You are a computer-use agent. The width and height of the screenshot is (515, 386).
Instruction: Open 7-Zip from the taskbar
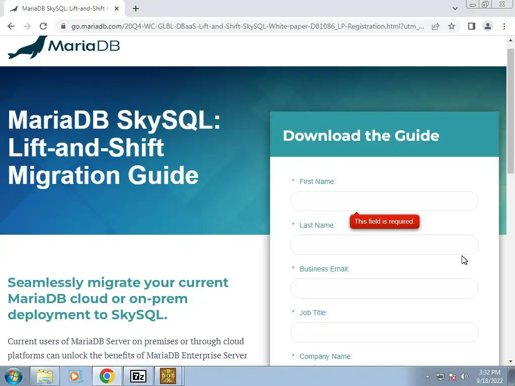tap(138, 376)
